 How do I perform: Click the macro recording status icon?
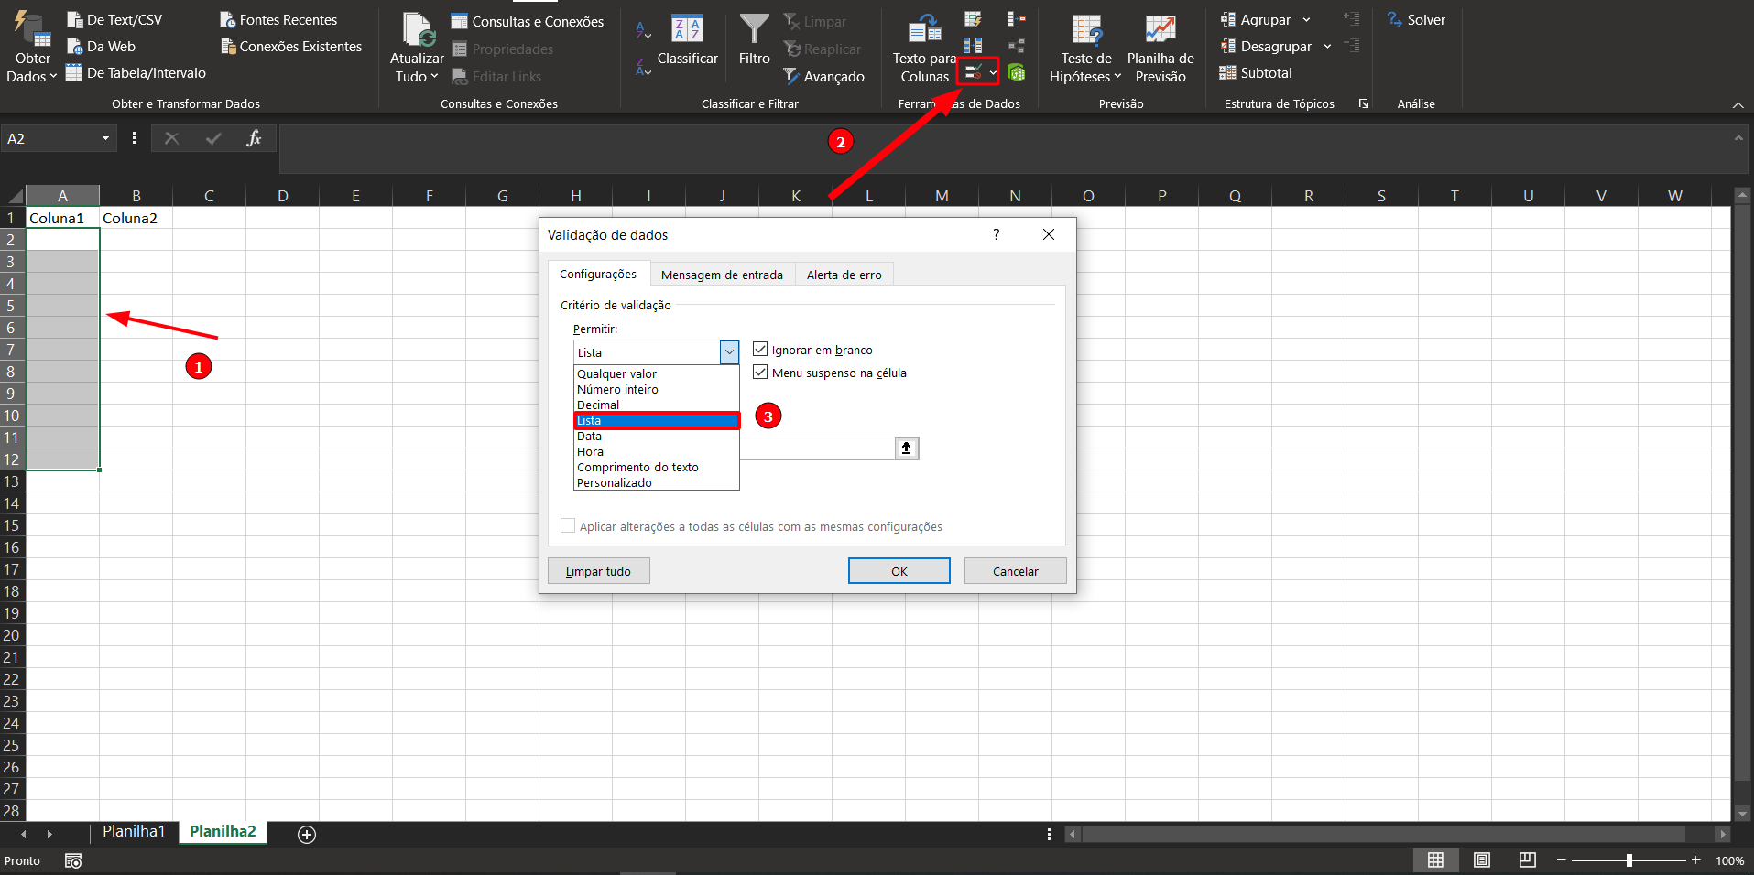click(x=73, y=860)
